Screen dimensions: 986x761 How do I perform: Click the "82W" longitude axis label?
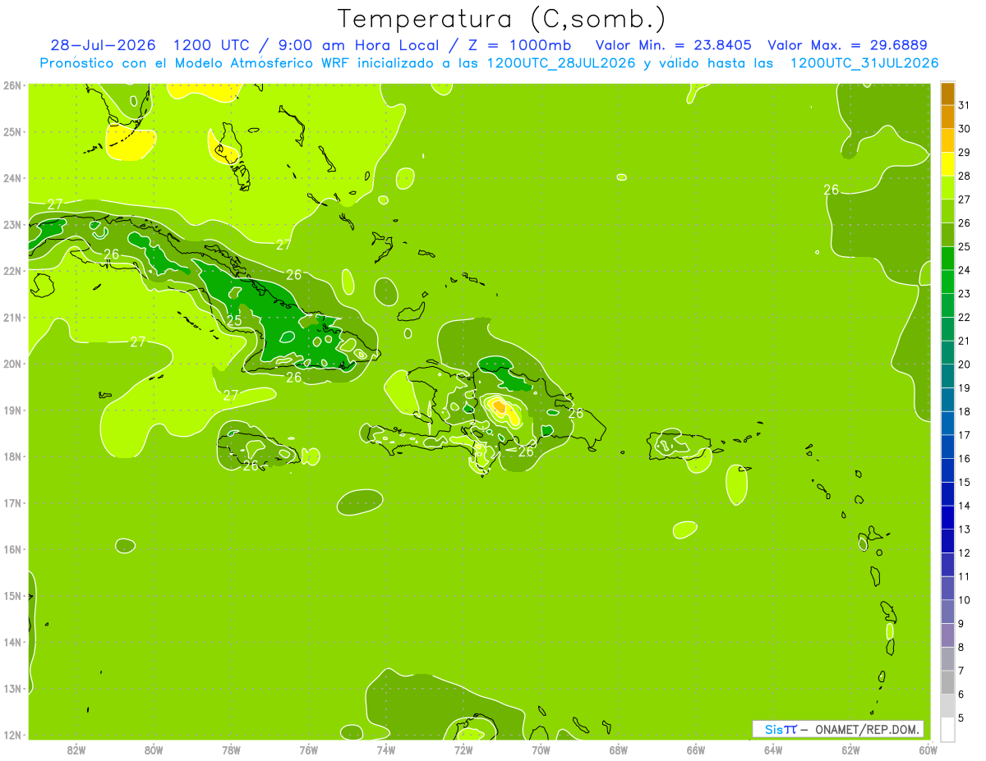(76, 750)
